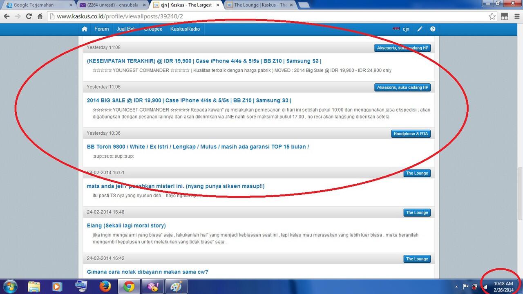Open Windows Explorer from the taskbar

[x=34, y=287]
